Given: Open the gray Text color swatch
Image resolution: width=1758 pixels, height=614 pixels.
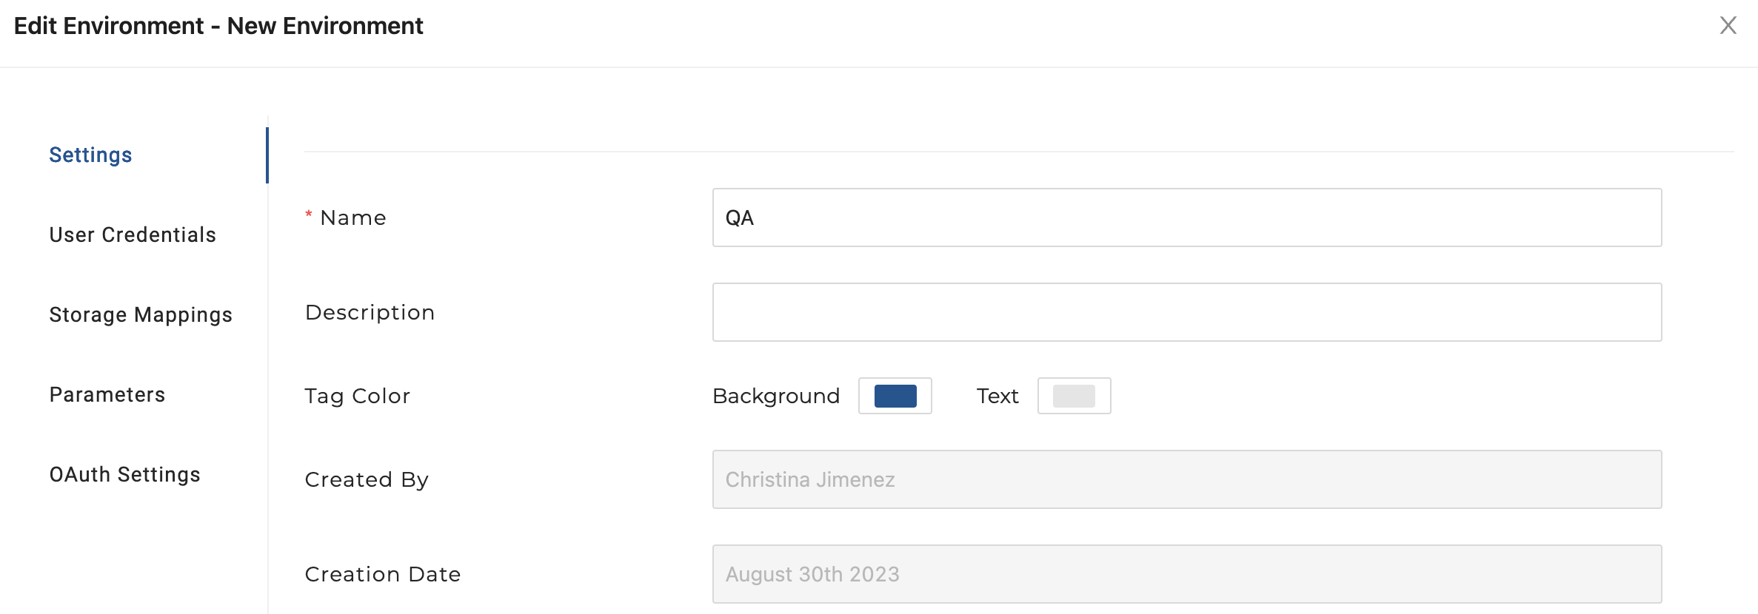Looking at the screenshot, I should pos(1074,396).
